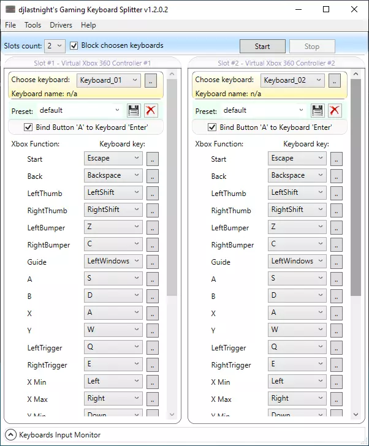The height and width of the screenshot is (446, 369).
Task: Open Slot #2 X Max dropdown showing Right
Action: coord(297,398)
